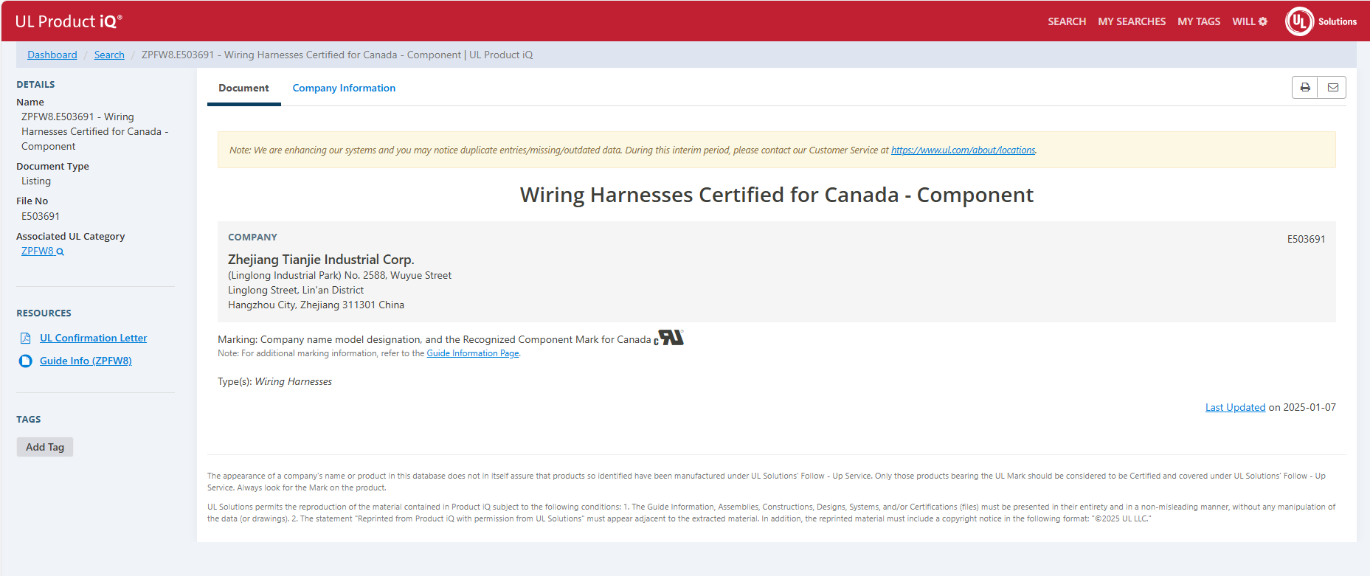Click the Last Updated link
This screenshot has height=576, width=1370.
(x=1234, y=408)
